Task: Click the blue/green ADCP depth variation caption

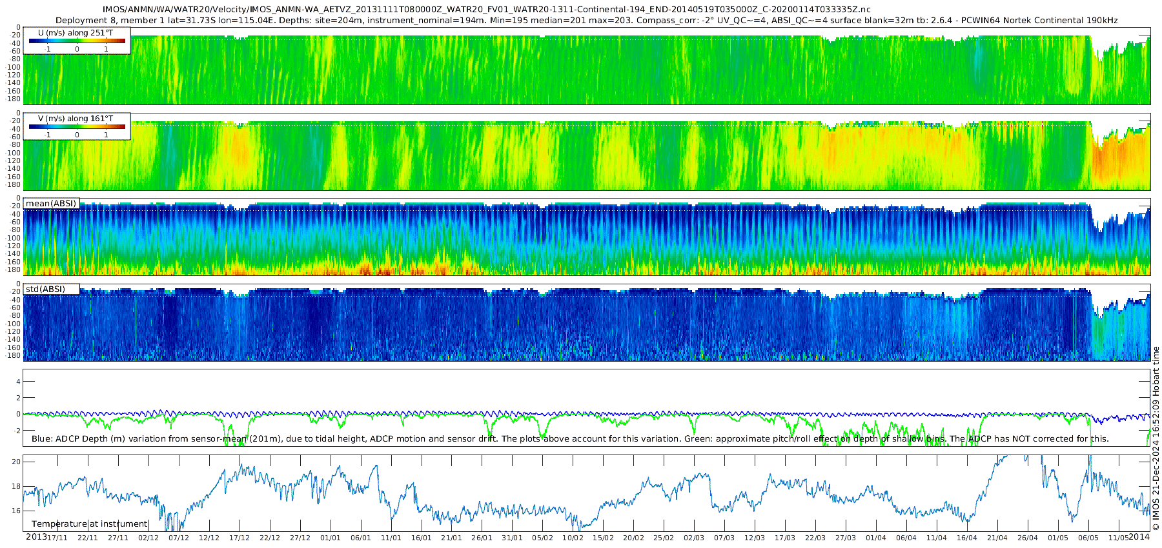Action: [570, 439]
